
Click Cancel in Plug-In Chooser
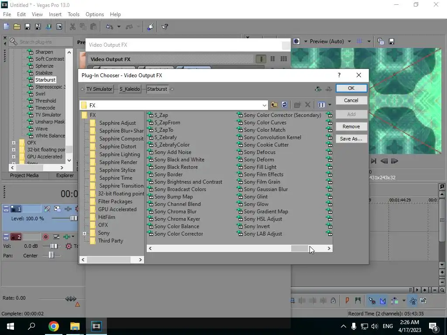[x=351, y=100]
